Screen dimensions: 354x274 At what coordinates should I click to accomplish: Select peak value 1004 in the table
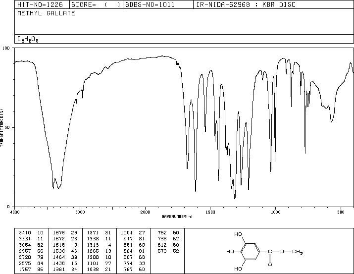[x=127, y=233]
